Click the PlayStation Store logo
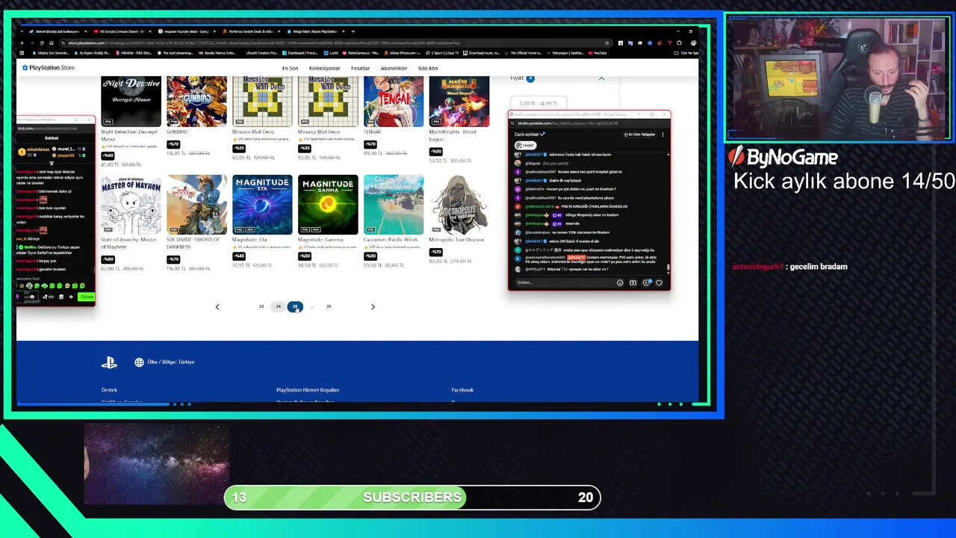The width and height of the screenshot is (956, 538). click(49, 68)
